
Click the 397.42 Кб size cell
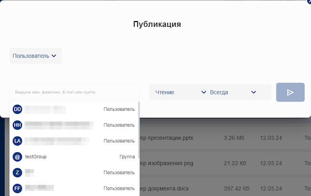(x=236, y=188)
